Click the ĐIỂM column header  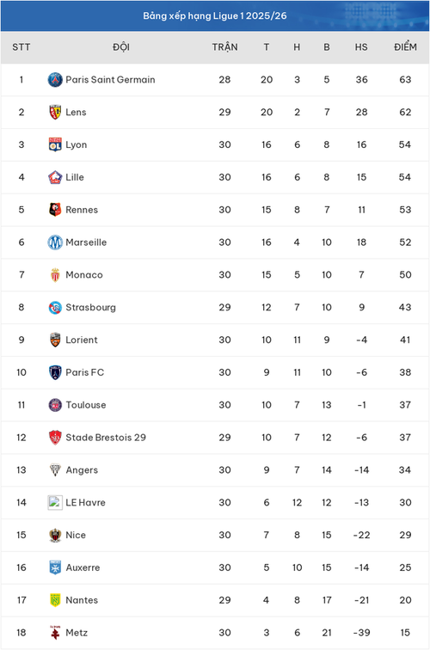[x=405, y=46]
